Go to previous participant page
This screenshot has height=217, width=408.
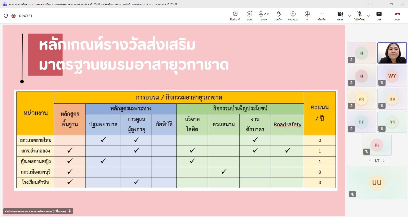370,161
